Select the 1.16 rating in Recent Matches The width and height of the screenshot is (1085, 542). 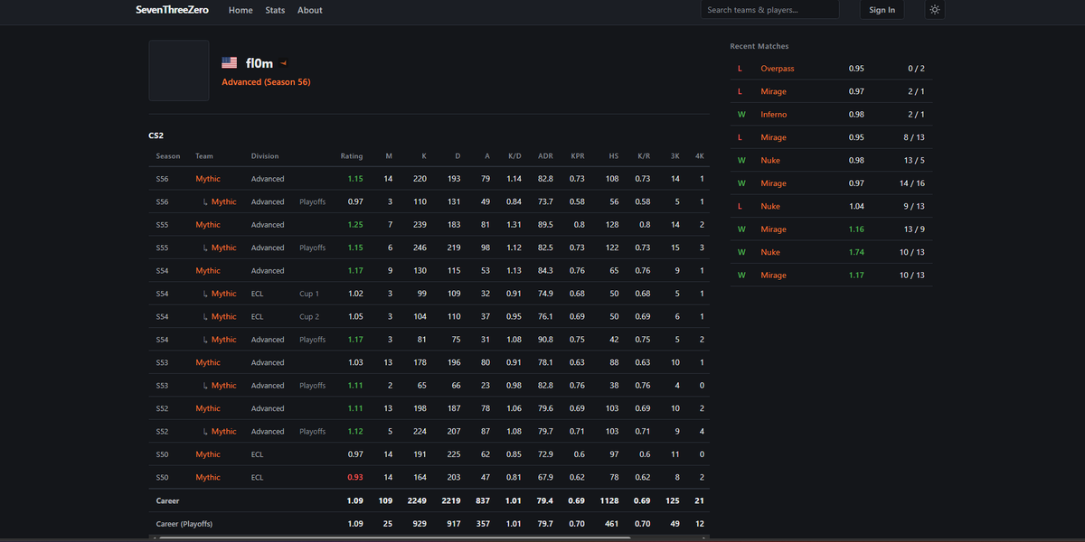(856, 229)
